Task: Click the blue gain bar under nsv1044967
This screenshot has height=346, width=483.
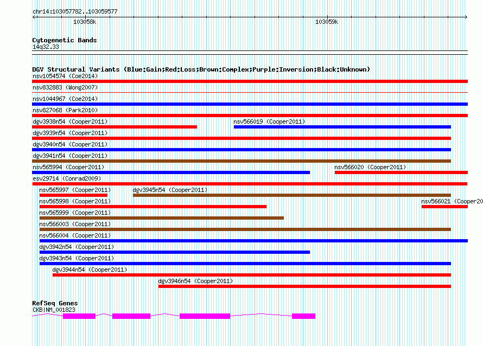Action: click(x=250, y=104)
